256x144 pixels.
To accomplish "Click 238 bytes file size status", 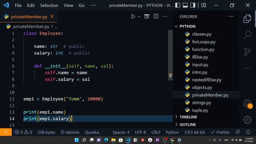I will point(46,132).
